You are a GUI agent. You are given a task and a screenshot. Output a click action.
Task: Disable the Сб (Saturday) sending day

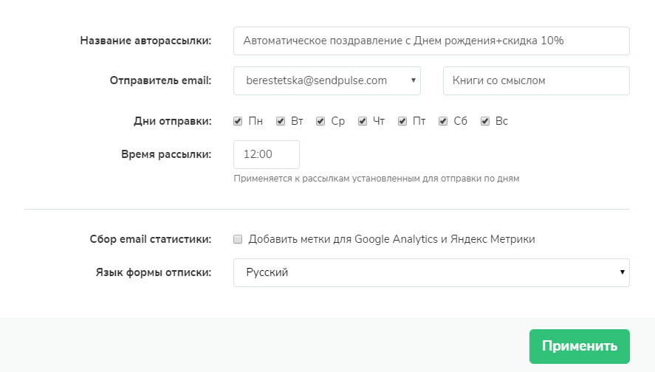[x=443, y=121]
